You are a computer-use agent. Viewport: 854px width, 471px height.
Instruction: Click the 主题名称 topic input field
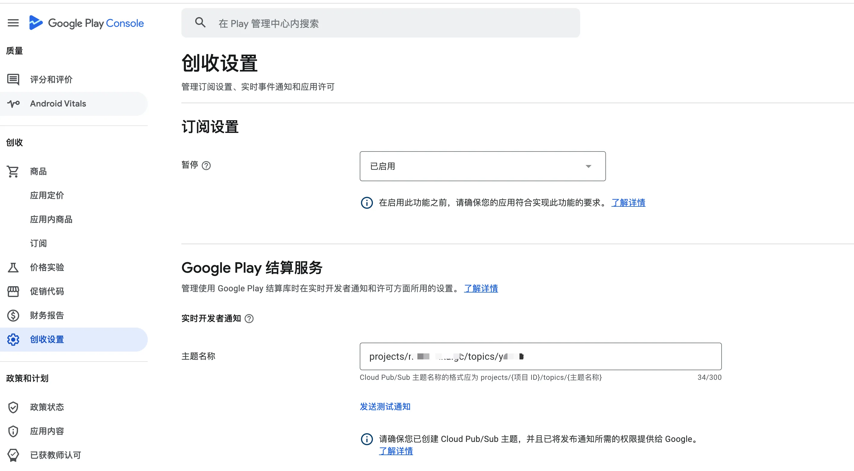[541, 356]
